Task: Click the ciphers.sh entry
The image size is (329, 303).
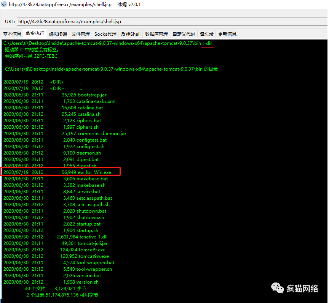Action: click(51, 127)
